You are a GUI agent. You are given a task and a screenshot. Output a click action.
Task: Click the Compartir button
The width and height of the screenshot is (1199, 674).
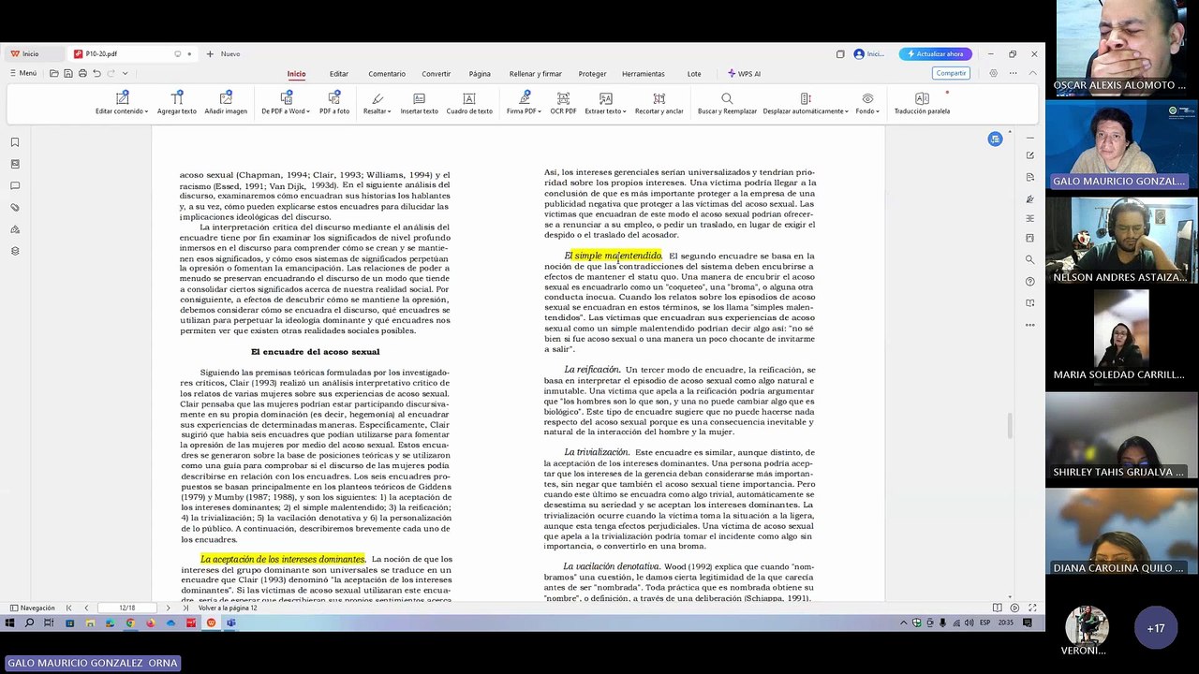pos(951,73)
